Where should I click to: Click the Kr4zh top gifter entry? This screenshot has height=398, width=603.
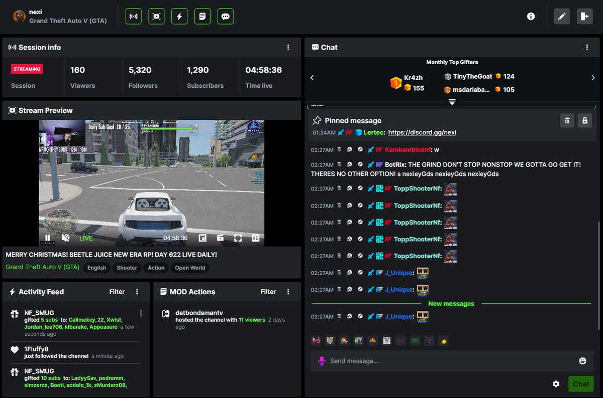click(x=407, y=83)
